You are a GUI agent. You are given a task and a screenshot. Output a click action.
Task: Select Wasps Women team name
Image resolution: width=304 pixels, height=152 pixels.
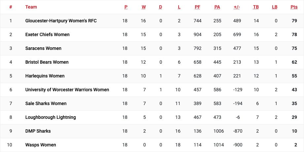point(41,145)
